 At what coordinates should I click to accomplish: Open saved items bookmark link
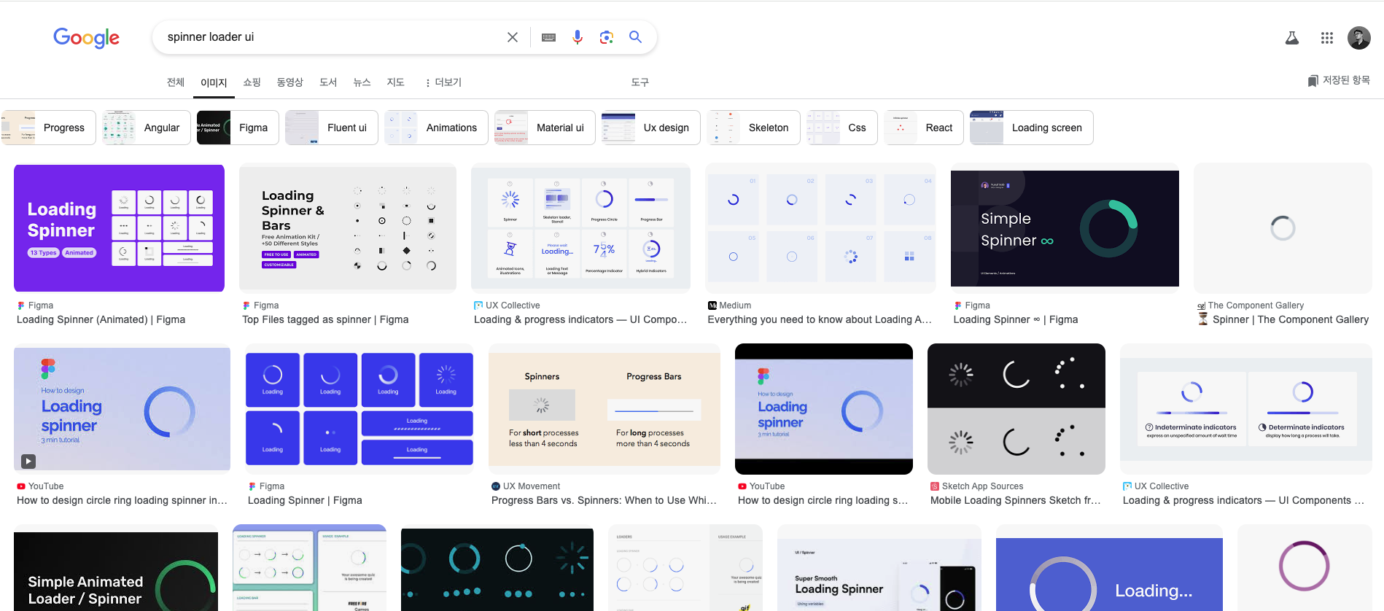1339,80
